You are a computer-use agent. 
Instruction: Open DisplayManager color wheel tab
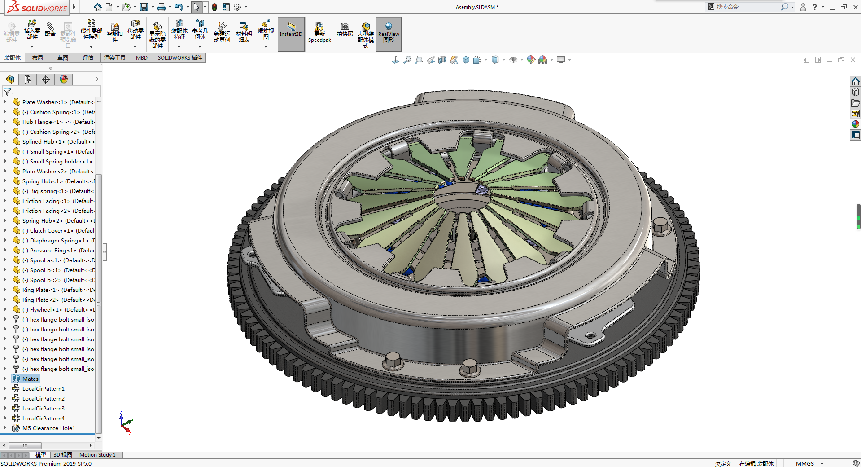coord(64,79)
